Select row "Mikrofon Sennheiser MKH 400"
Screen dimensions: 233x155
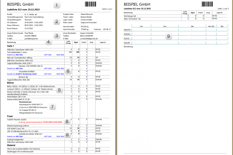coord(59,142)
